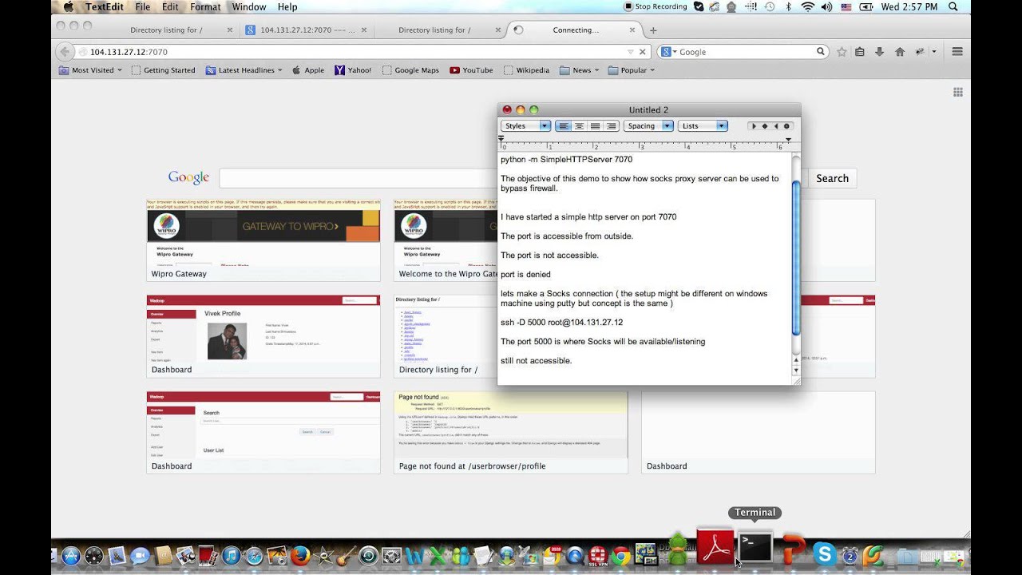Open Firefox from the Dock
This screenshot has height=575, width=1022.
click(x=300, y=555)
